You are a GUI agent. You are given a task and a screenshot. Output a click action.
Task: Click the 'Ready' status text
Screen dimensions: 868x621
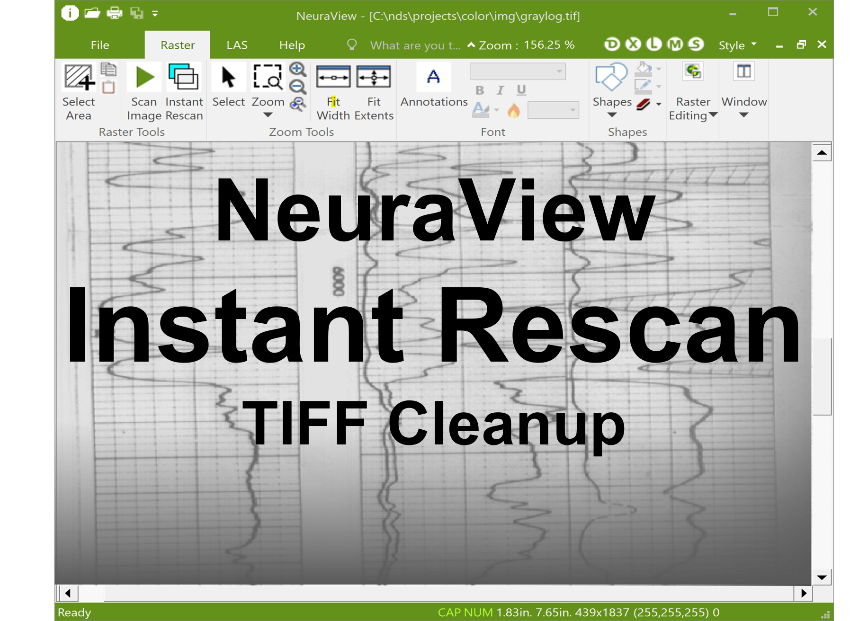coord(74,612)
